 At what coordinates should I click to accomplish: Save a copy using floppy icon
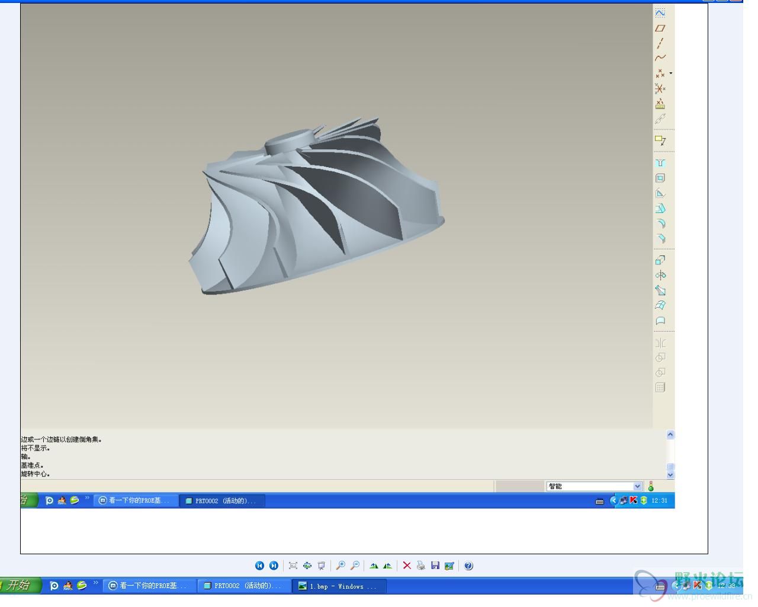(435, 566)
